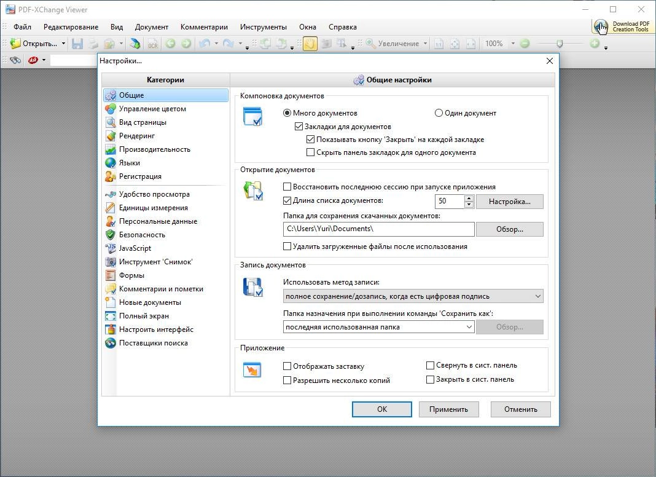
Task: Click the Redo arrow toolbar icon
Action: pyautogui.click(x=228, y=44)
